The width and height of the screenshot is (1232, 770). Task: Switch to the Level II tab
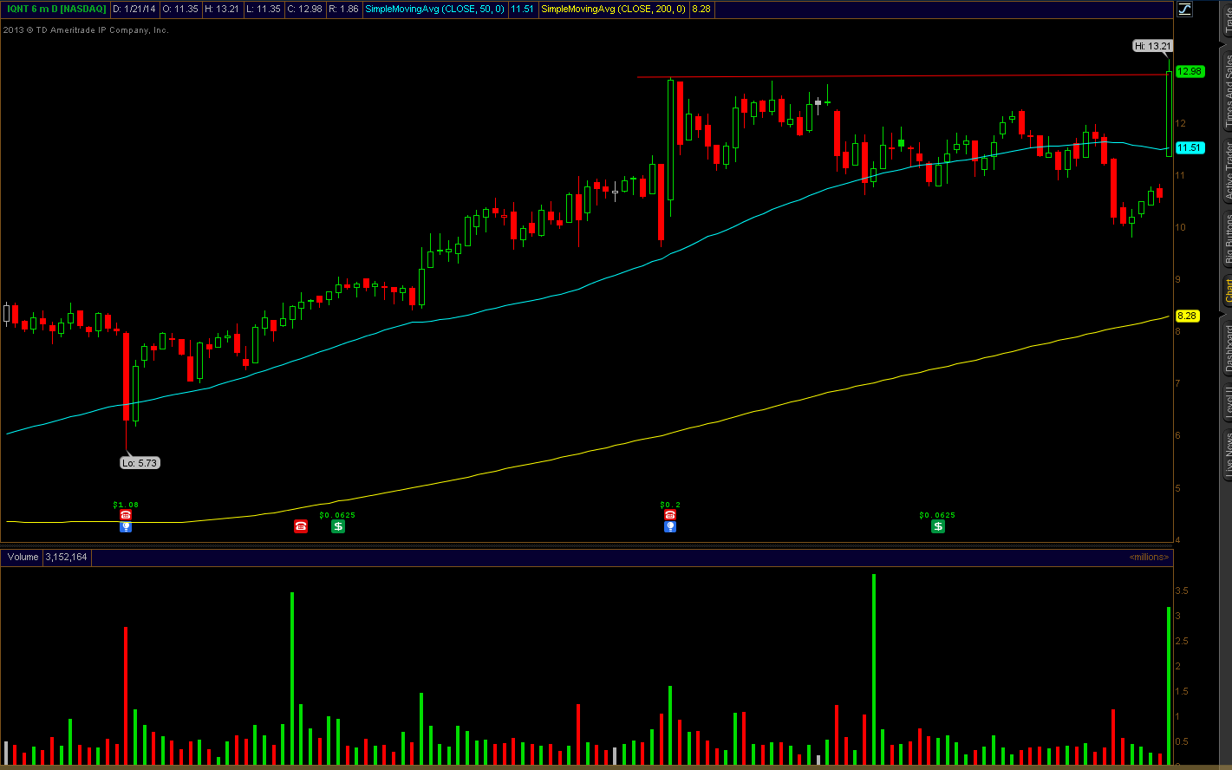[1226, 403]
